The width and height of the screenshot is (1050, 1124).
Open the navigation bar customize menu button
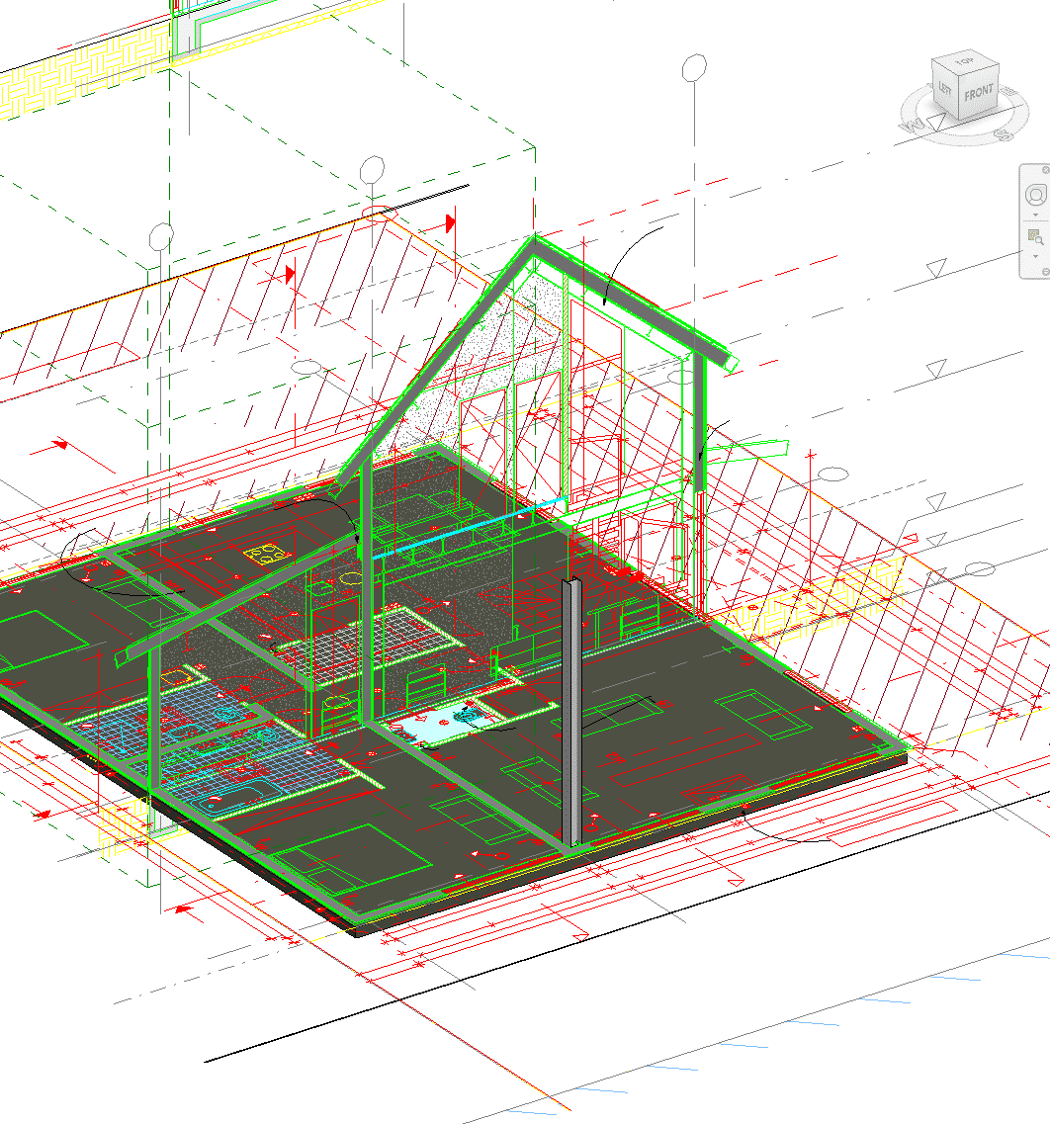(1046, 272)
